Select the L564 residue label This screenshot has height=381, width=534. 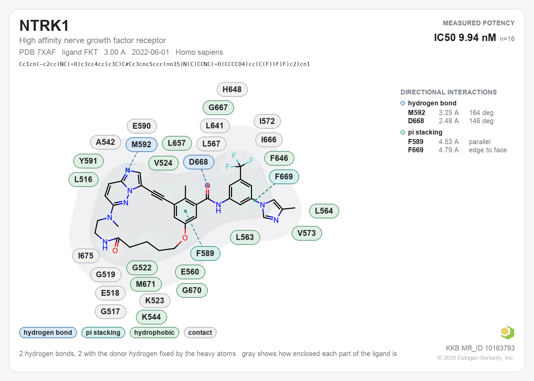click(x=324, y=211)
